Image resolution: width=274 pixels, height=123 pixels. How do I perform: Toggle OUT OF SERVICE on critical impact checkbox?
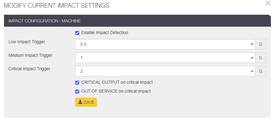[77, 91]
